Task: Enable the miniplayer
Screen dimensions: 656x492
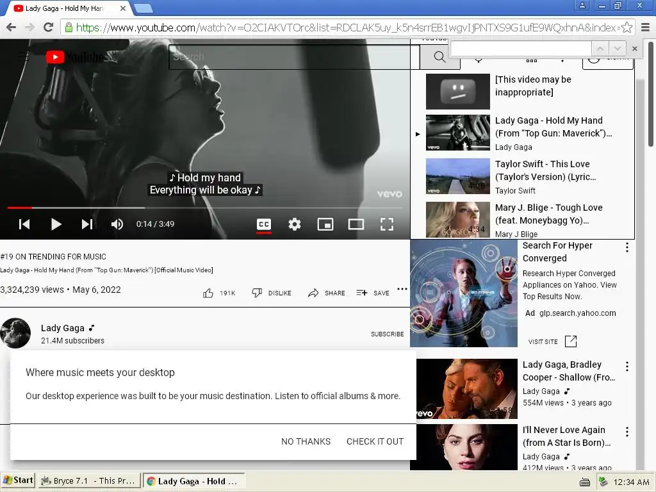Action: (x=325, y=225)
